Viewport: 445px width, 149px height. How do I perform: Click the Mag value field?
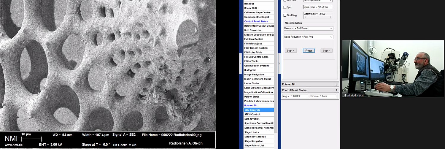tap(295, 96)
